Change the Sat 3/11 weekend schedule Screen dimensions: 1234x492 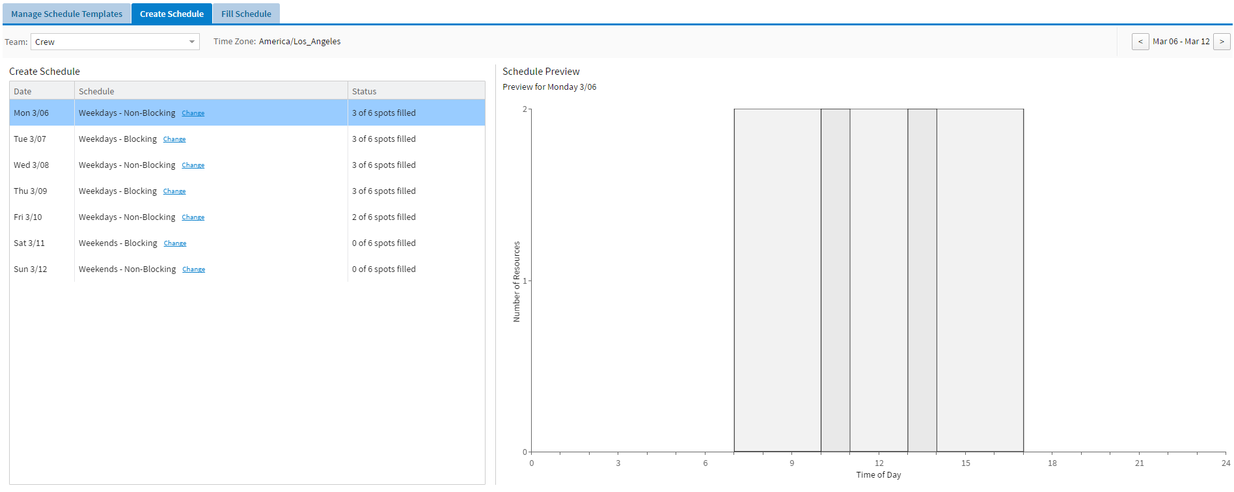pyautogui.click(x=175, y=243)
